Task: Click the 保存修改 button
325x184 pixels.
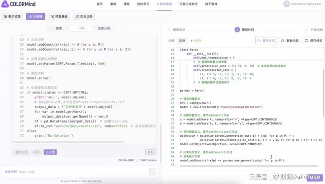Action: pyautogui.click(x=313, y=41)
